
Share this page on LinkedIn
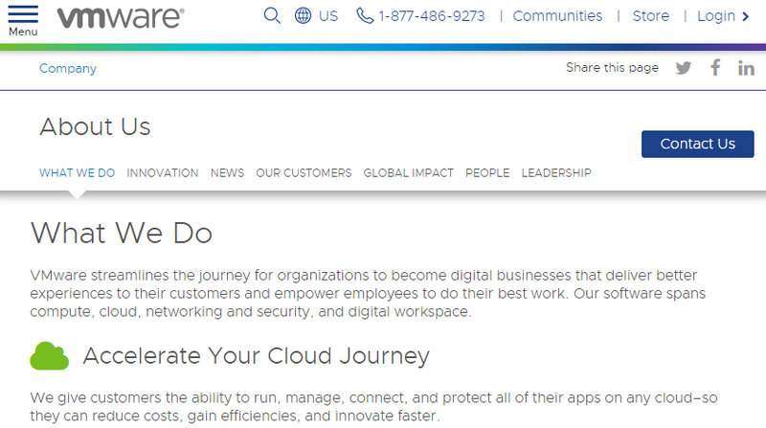click(x=746, y=68)
